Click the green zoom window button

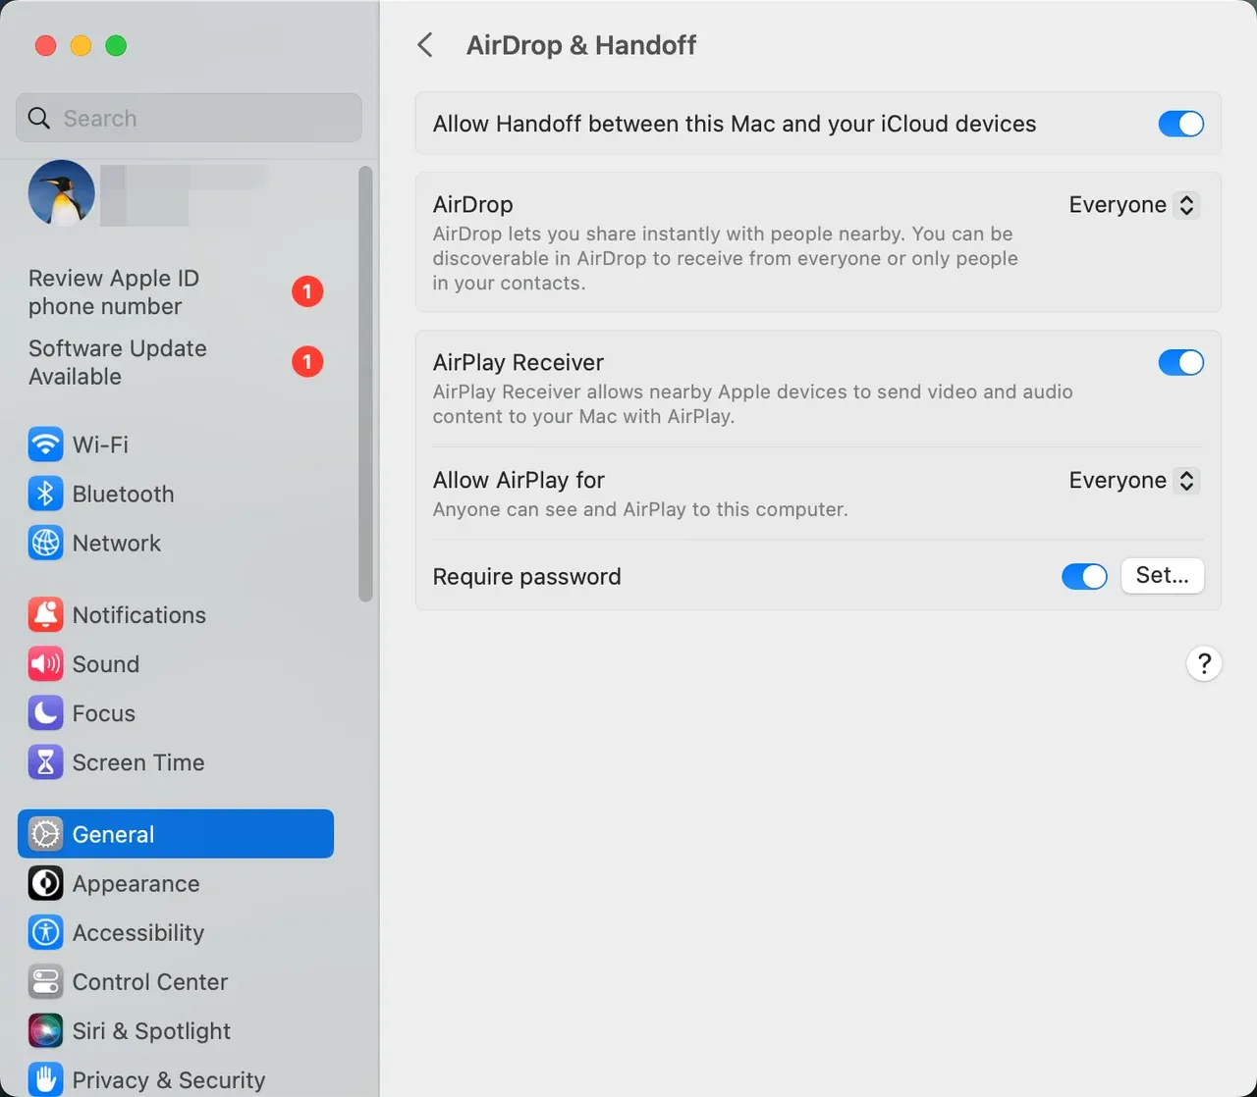click(x=116, y=45)
